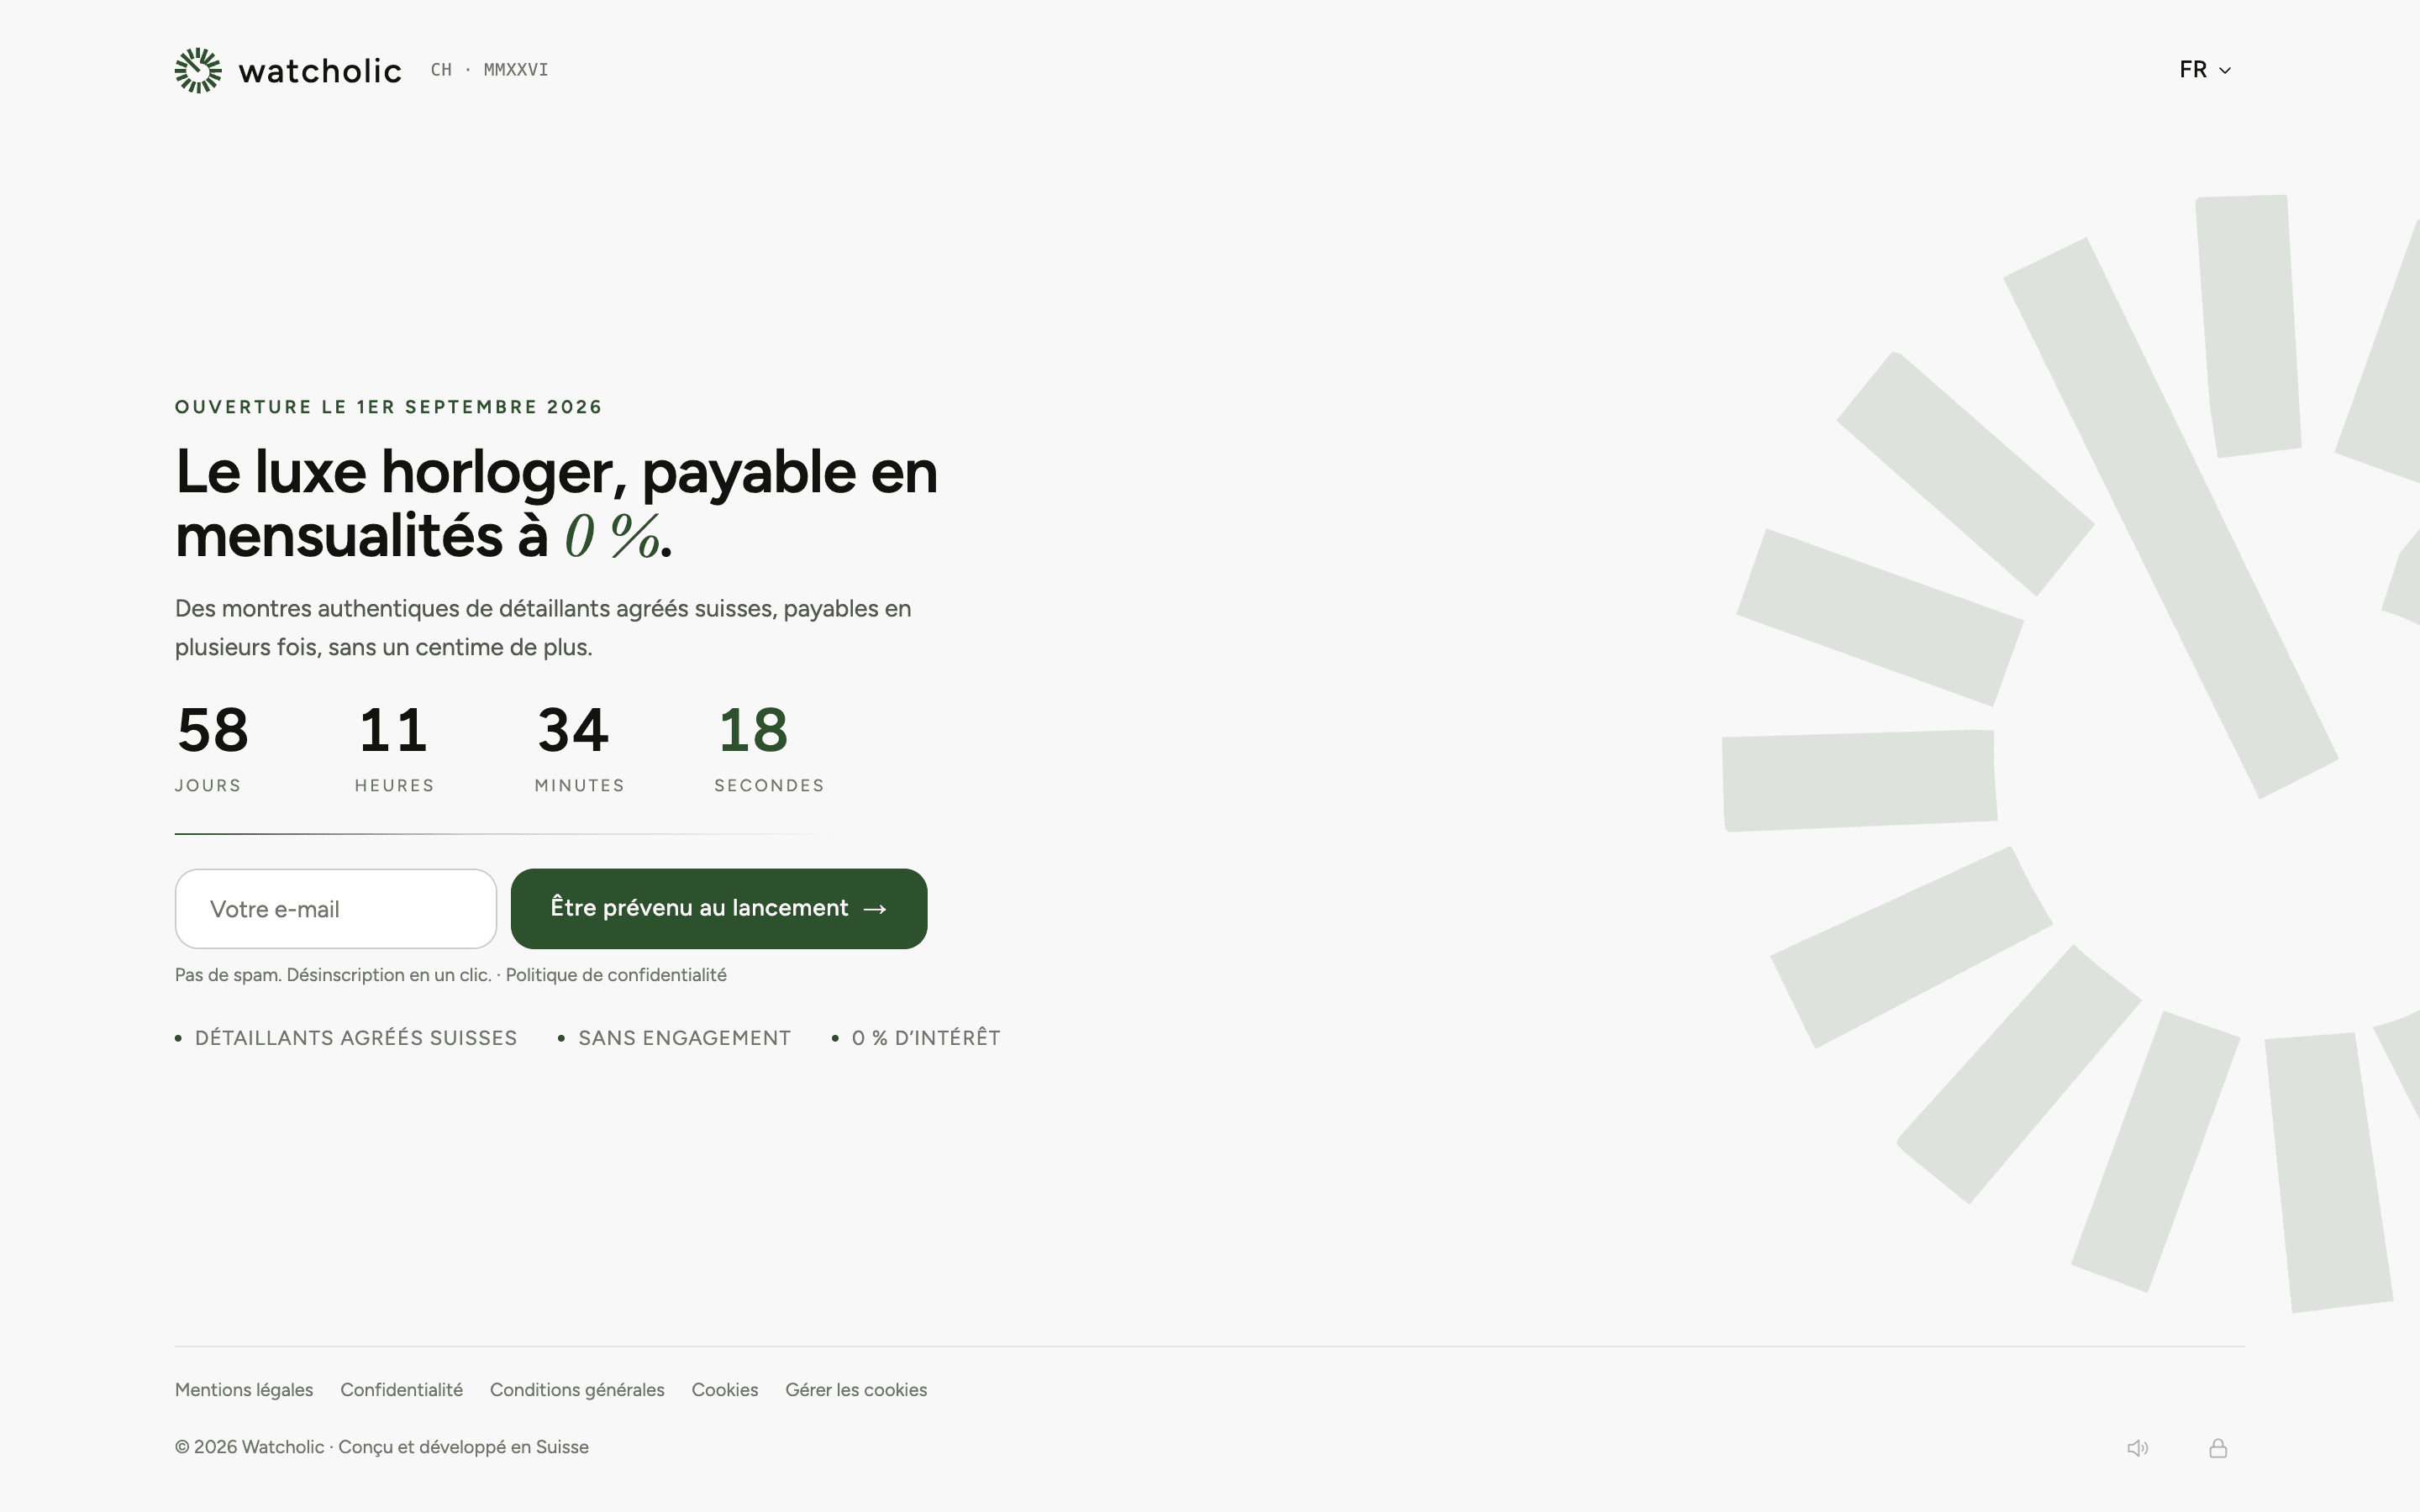The image size is (2420, 1512).
Task: Click Détaillants agréés suisses text
Action: pyautogui.click(x=356, y=1038)
